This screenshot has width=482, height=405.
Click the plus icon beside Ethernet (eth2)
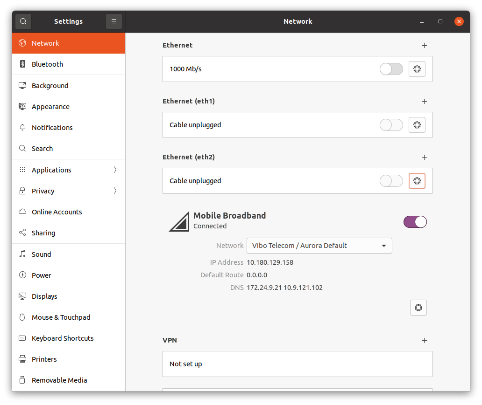point(424,157)
